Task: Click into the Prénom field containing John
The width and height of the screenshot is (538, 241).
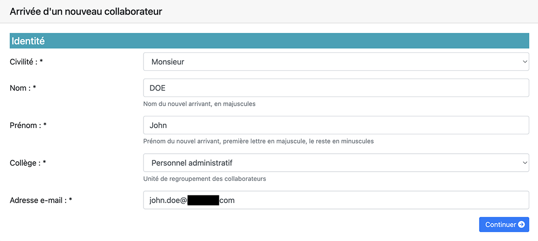Action: tap(336, 125)
